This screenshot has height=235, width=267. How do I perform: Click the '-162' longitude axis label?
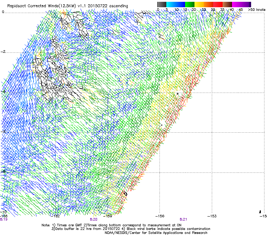[x=56, y=216]
